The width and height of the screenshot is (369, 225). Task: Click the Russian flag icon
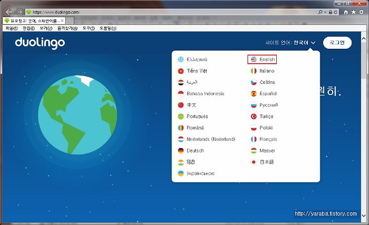254,105
